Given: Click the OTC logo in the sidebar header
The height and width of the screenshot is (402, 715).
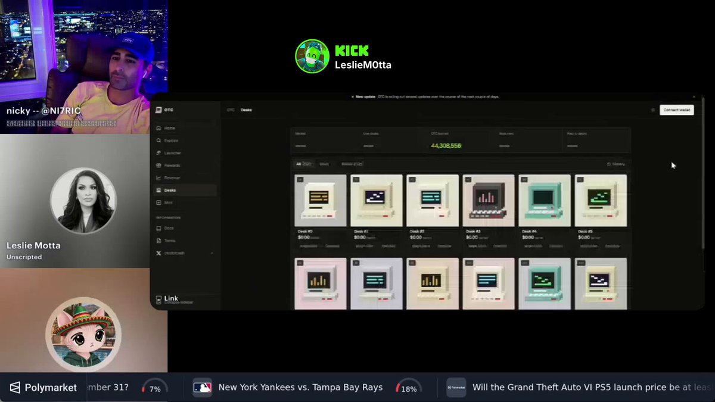Looking at the screenshot, I should tap(164, 110).
